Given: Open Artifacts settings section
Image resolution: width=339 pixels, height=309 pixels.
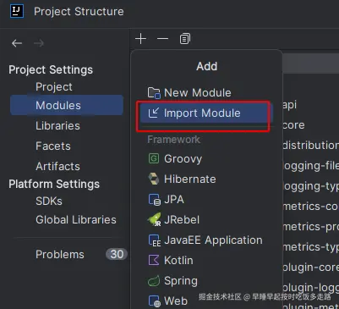Looking at the screenshot, I should coord(57,166).
